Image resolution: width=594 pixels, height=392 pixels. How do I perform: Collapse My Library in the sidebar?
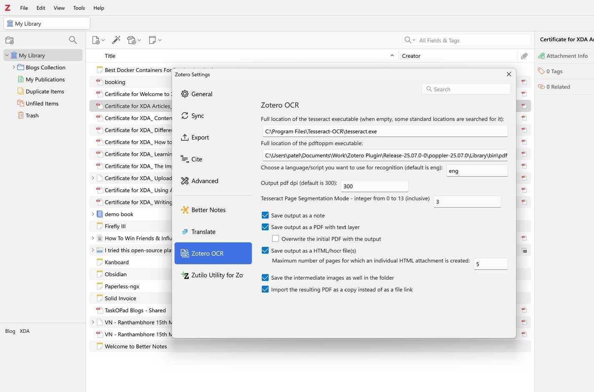[x=7, y=55]
